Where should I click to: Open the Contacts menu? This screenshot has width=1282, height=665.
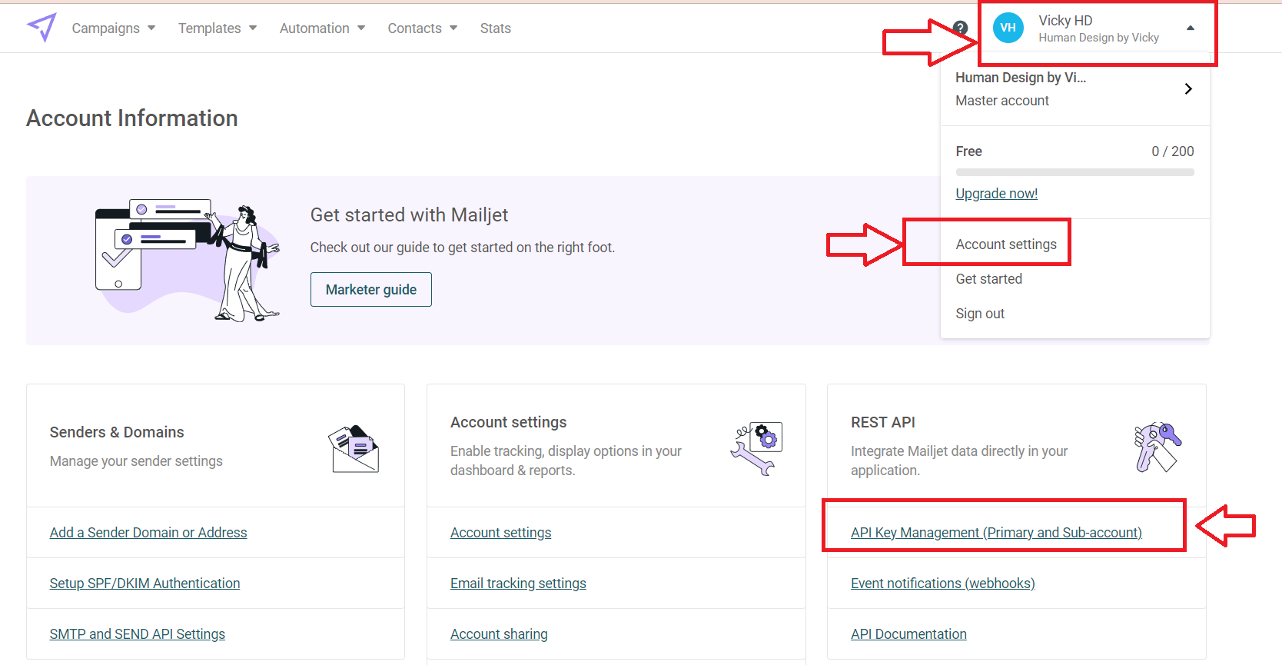pyautogui.click(x=422, y=28)
